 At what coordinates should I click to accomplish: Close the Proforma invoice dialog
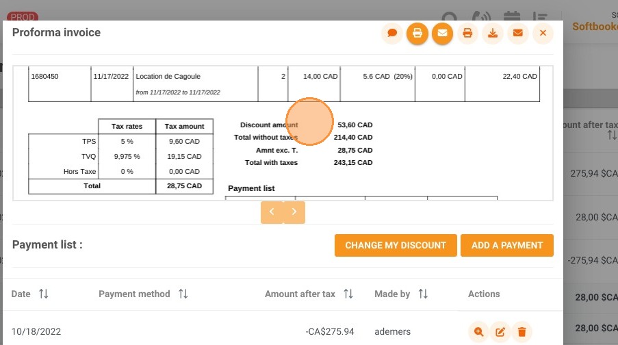coord(543,33)
